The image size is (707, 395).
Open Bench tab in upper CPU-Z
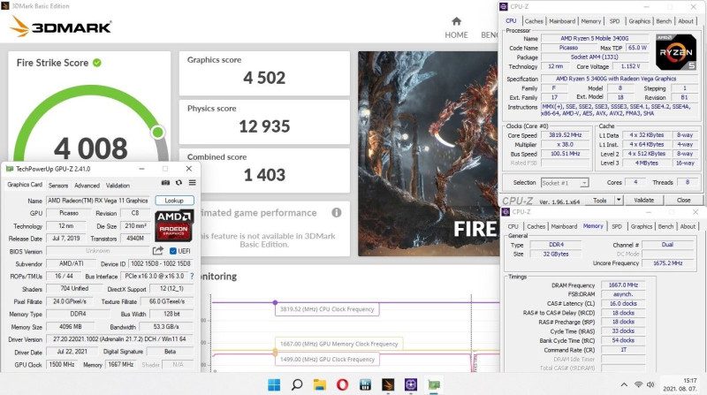(664, 21)
